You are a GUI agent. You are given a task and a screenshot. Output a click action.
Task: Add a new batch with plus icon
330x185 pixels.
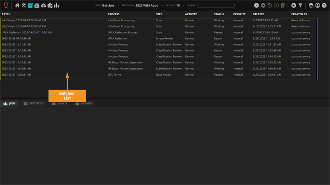coord(294,5)
